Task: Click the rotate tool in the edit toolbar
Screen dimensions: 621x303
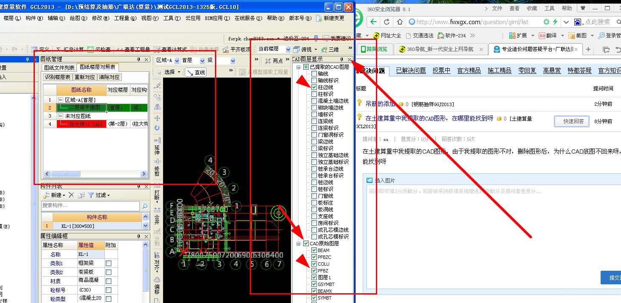Action: 157,128
